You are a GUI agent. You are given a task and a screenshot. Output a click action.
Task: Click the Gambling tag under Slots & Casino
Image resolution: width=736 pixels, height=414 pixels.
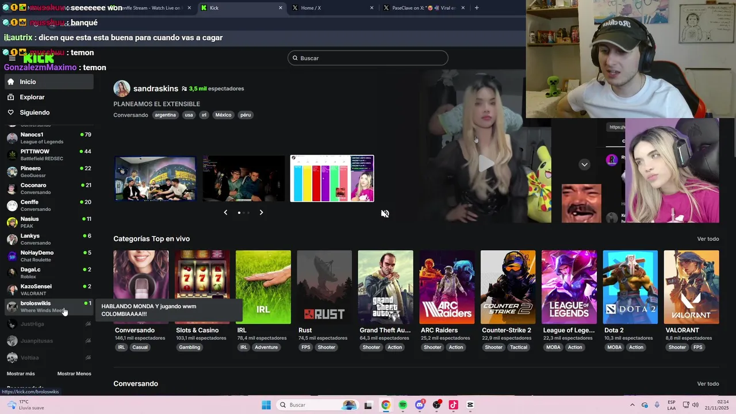tap(189, 347)
